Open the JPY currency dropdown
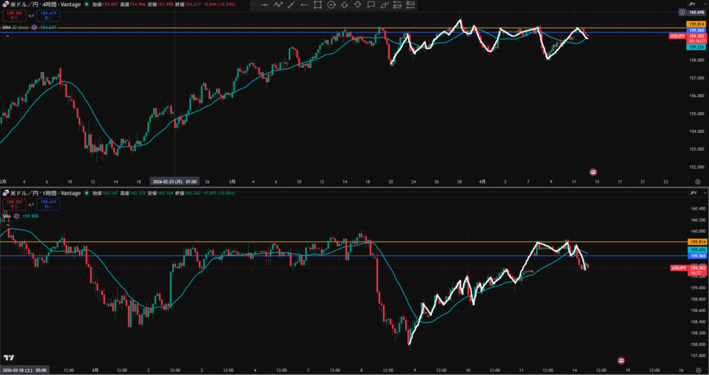 [x=692, y=5]
